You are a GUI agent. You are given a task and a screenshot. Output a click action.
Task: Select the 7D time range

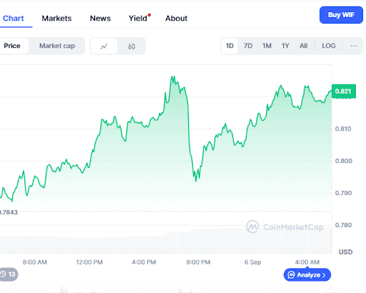click(248, 46)
